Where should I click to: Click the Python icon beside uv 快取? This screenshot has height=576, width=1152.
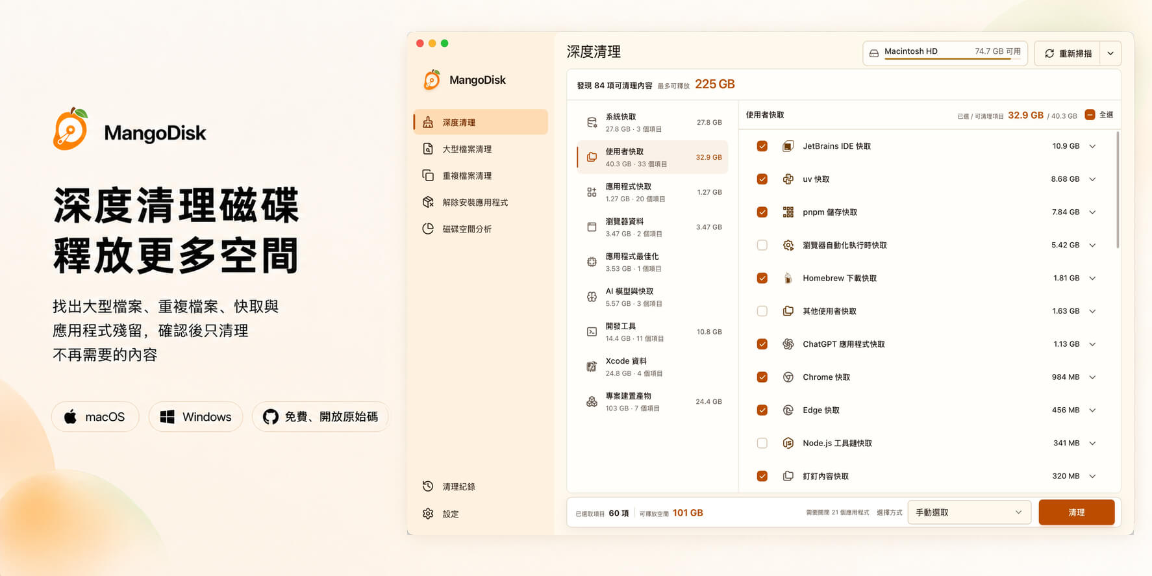788,179
